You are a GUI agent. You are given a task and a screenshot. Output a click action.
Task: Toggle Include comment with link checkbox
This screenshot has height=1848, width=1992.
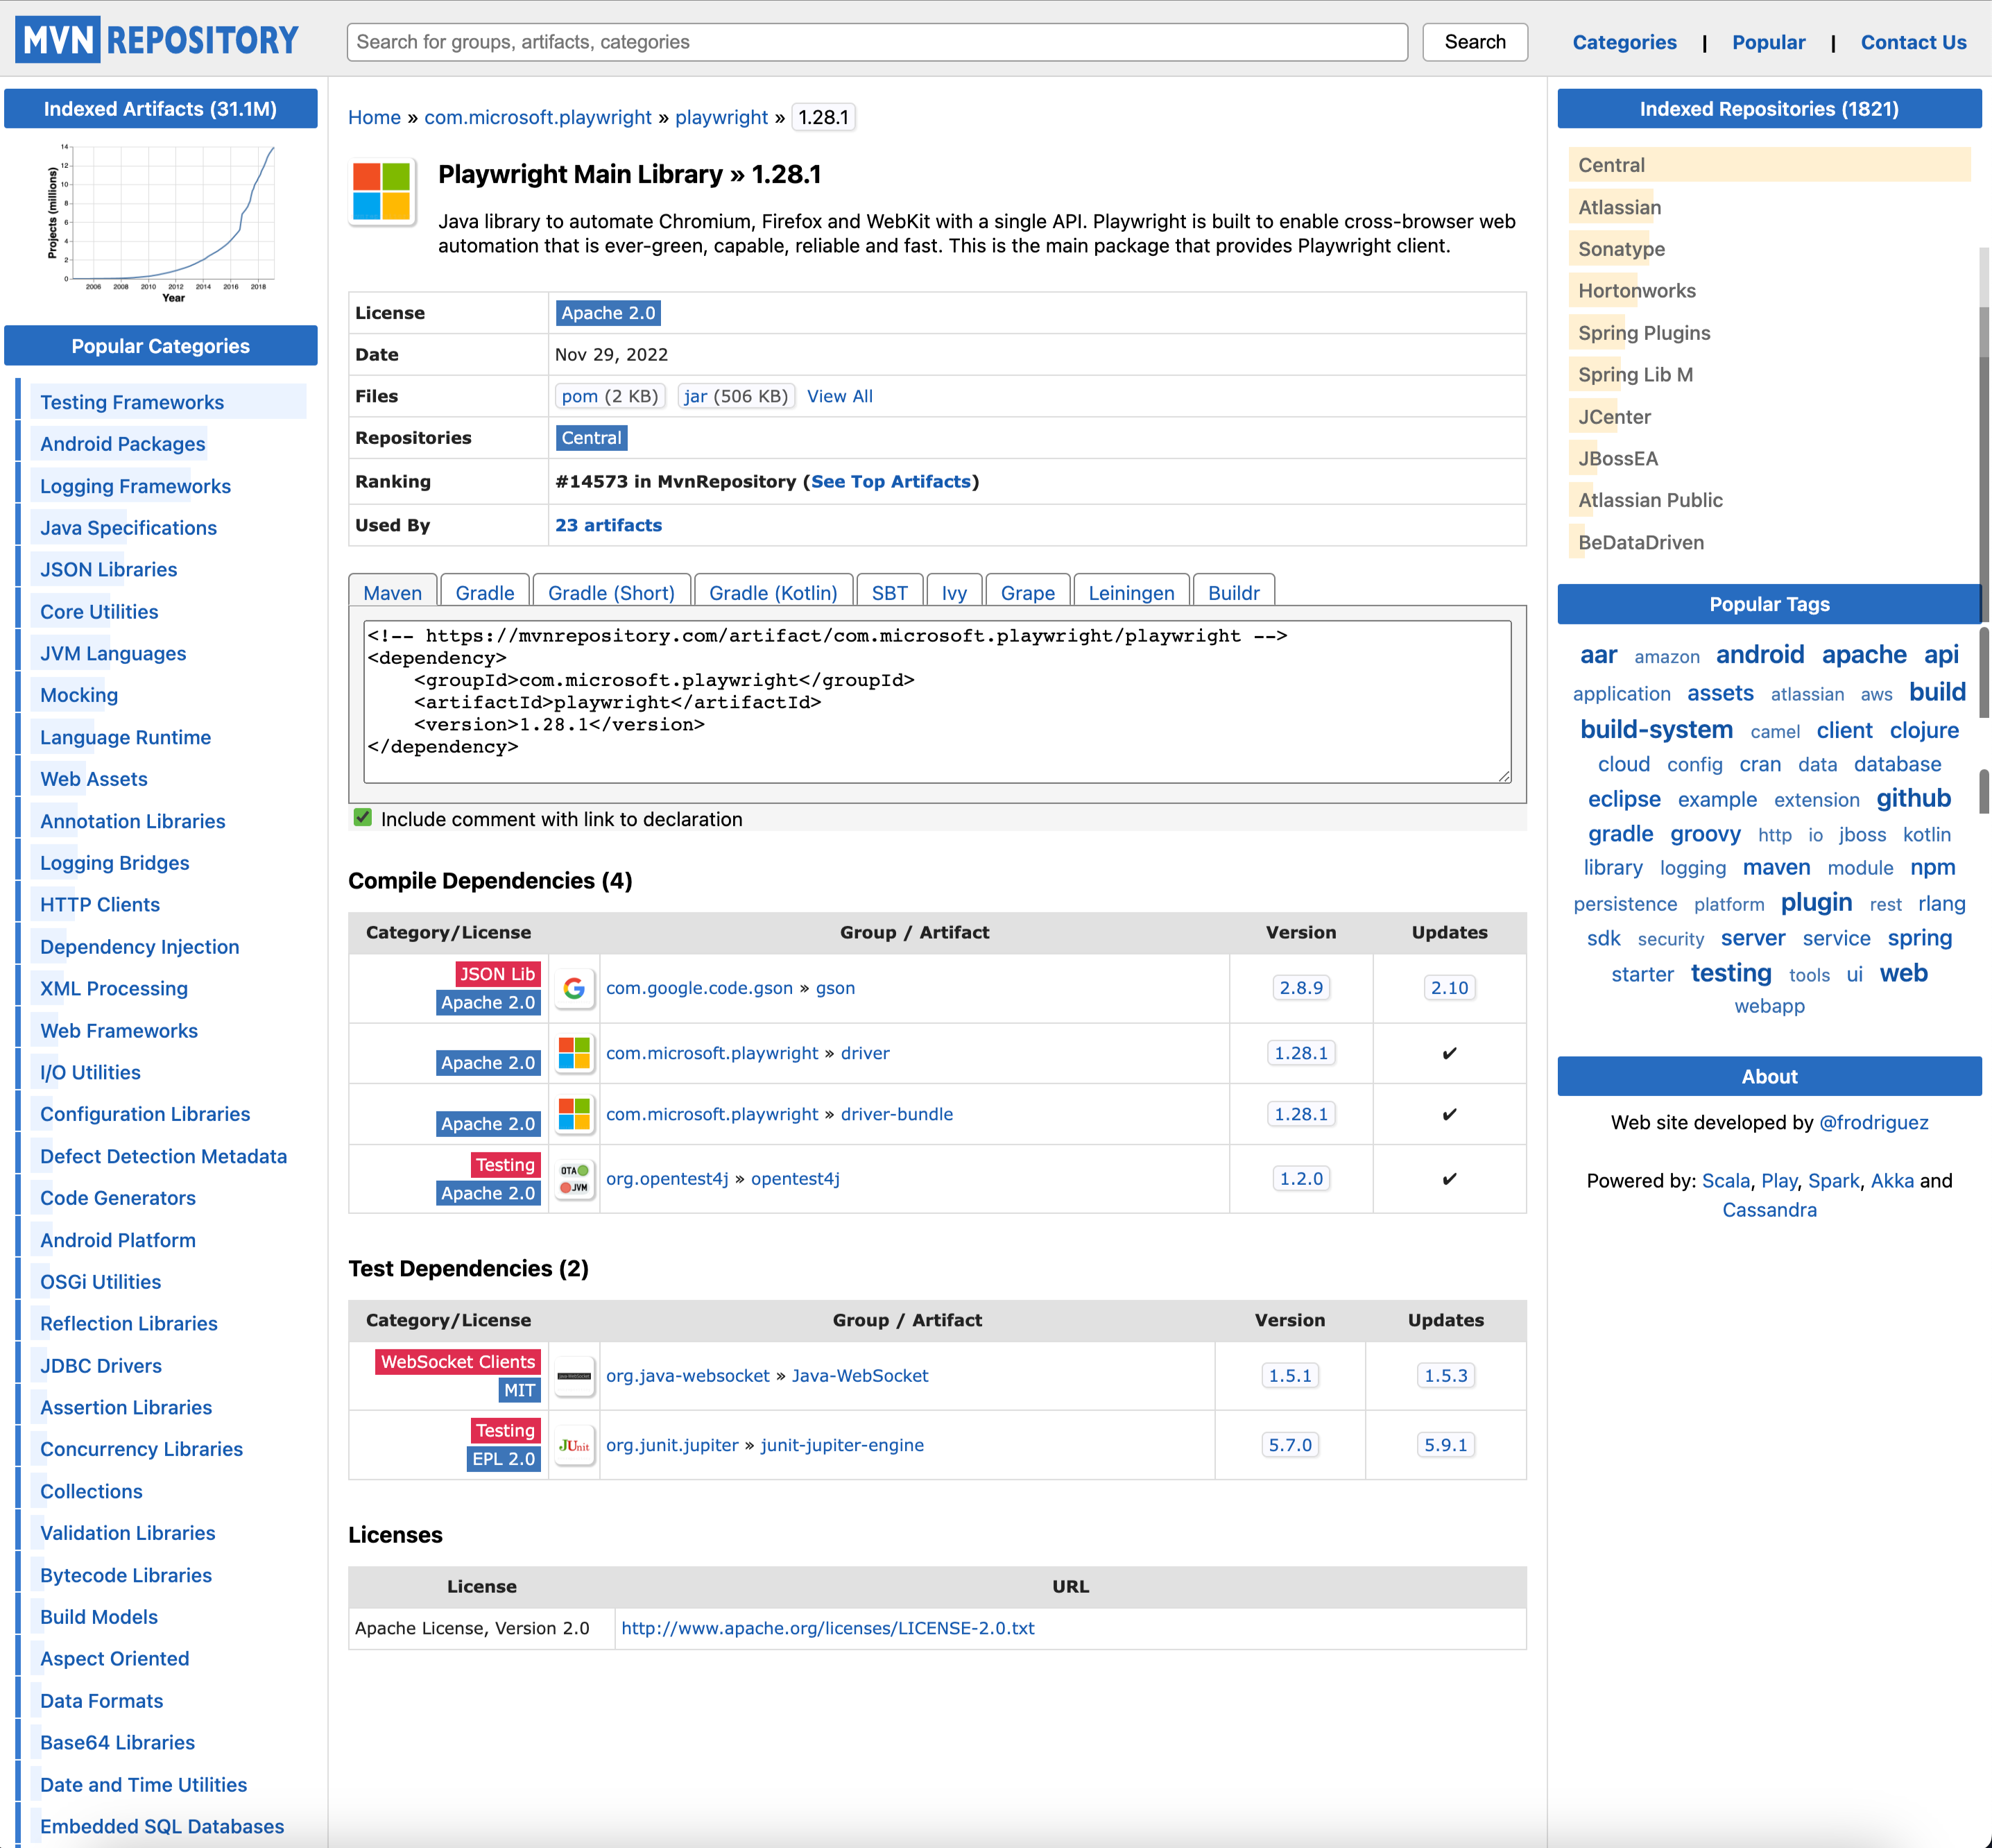363,818
